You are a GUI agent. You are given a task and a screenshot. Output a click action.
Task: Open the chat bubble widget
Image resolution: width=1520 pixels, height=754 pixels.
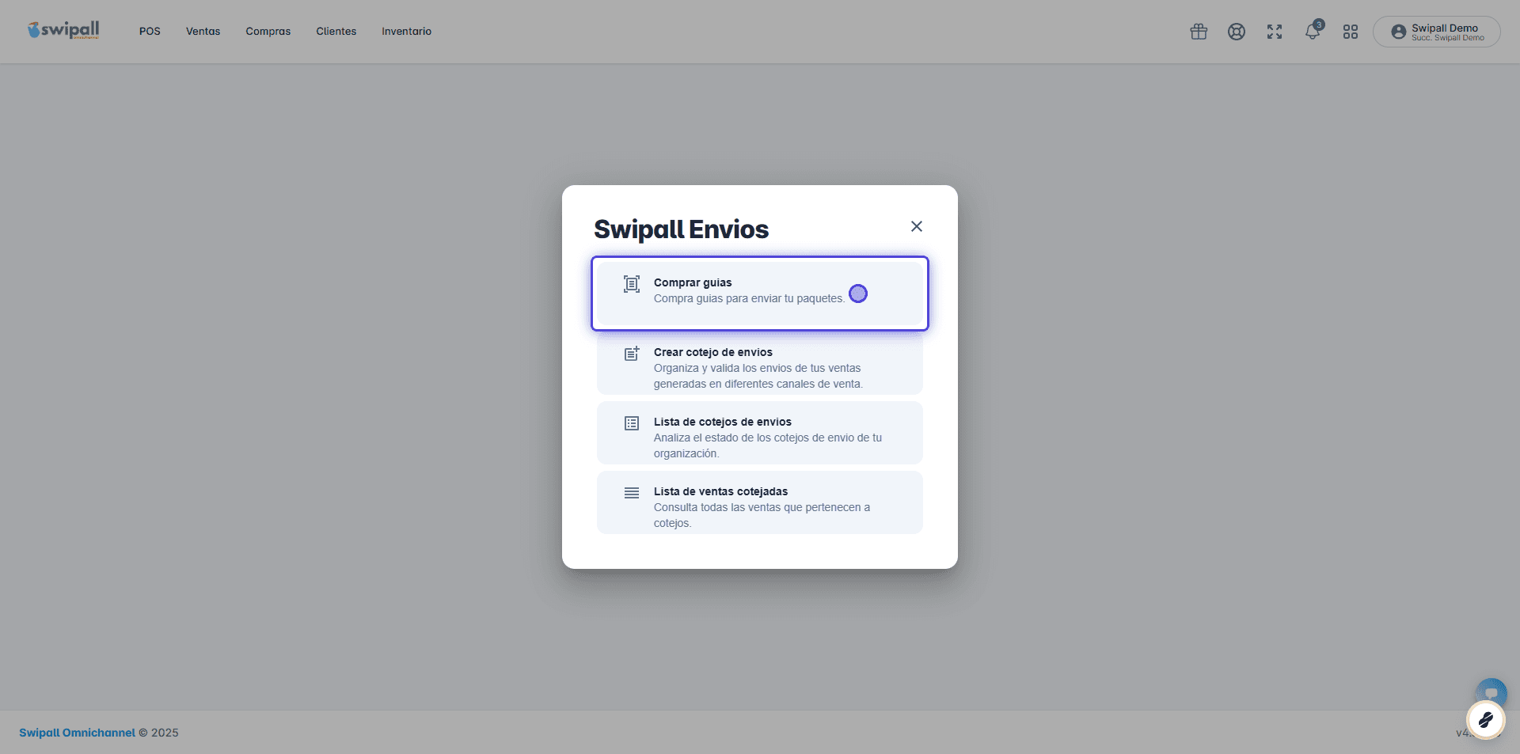1491,691
